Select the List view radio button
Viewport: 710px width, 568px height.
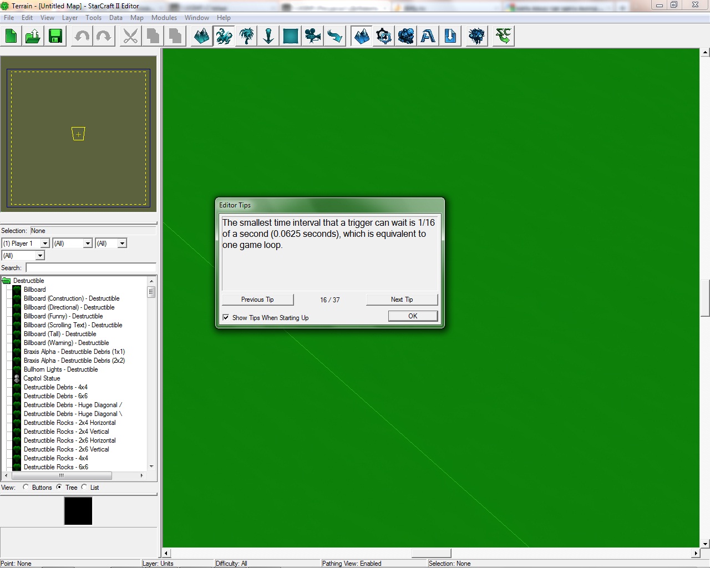pyautogui.click(x=84, y=487)
